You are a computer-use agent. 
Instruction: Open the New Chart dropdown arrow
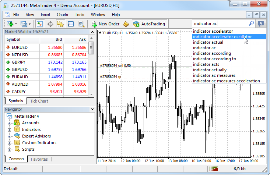[16, 24]
